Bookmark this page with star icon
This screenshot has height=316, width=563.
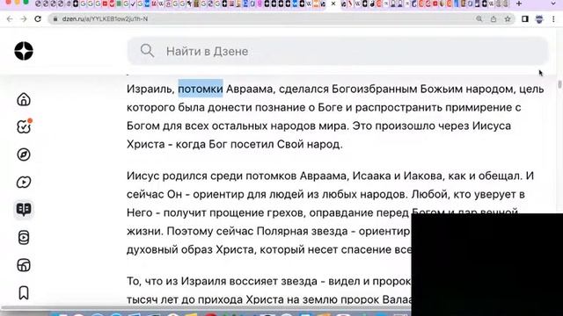(x=508, y=19)
